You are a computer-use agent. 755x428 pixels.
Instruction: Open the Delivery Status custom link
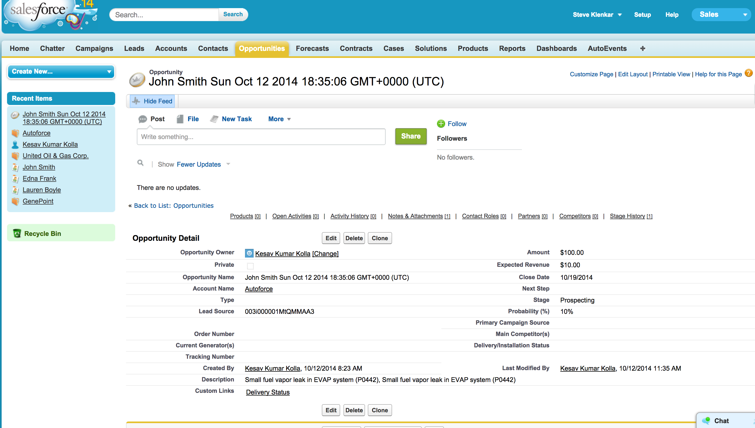[x=268, y=392]
